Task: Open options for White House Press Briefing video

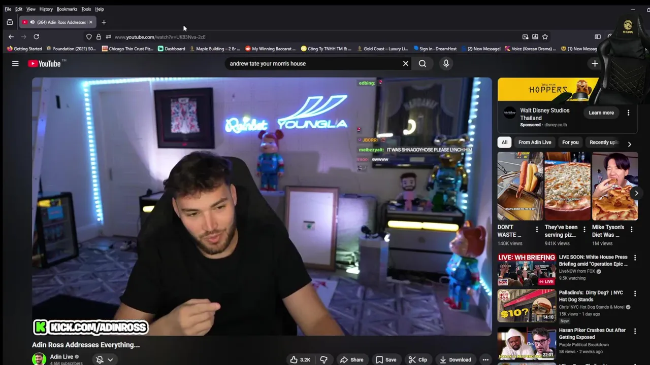Action: click(635, 258)
